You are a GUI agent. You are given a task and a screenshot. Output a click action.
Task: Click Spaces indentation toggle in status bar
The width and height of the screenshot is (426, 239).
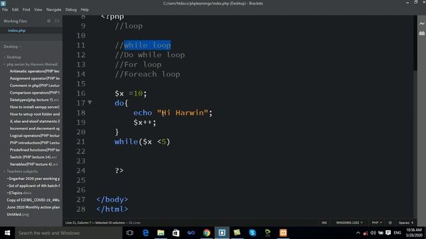[x=404, y=223]
